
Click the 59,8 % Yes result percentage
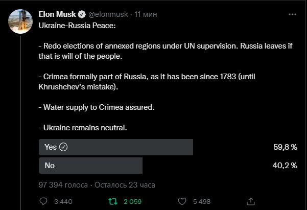click(x=285, y=147)
